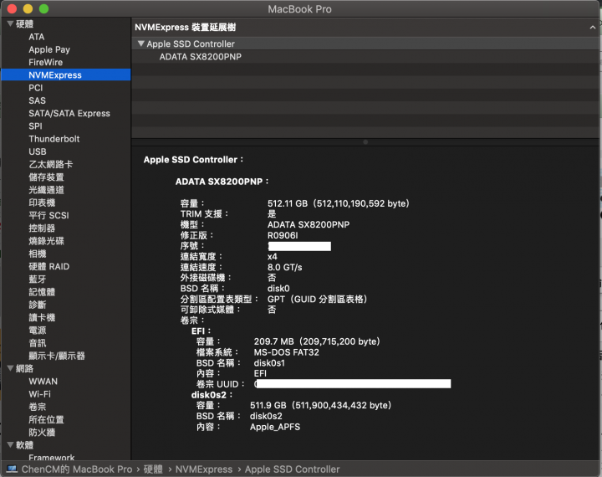Select 控制器 in the sidebar
Screen dimensions: 602x477
(42, 228)
